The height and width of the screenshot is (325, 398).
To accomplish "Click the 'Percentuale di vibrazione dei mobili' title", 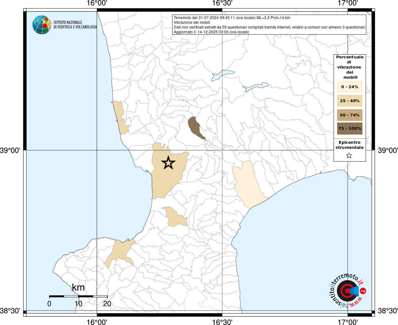I will click(350, 67).
